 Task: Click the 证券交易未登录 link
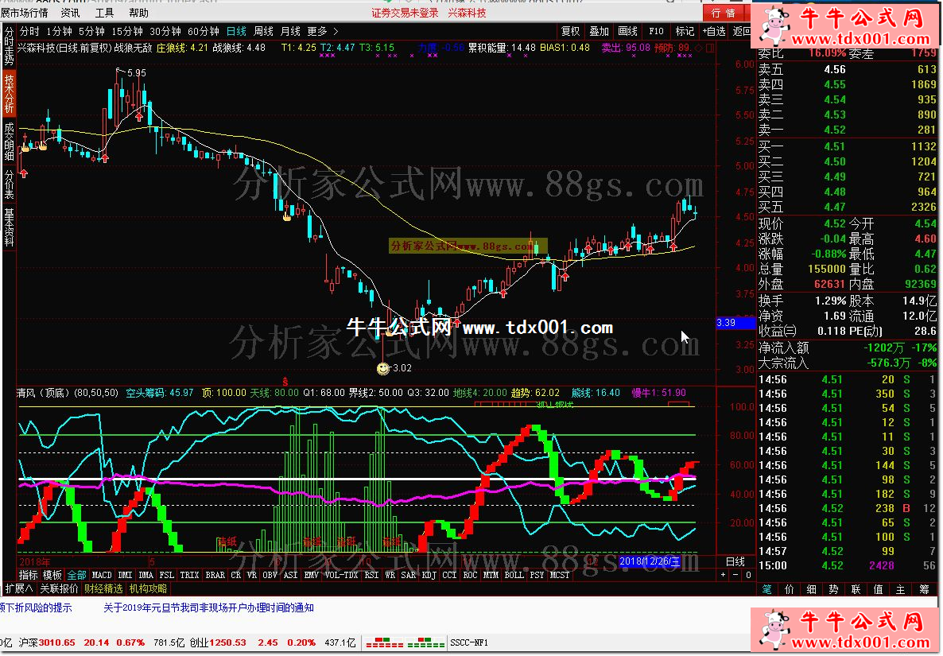point(405,13)
